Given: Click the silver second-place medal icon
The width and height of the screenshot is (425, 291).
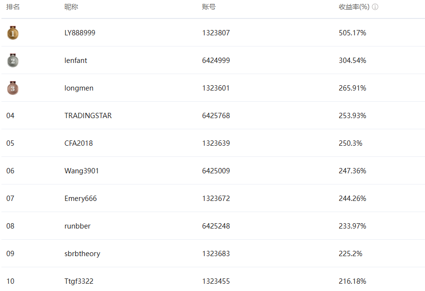Looking at the screenshot, I should pyautogui.click(x=13, y=61).
